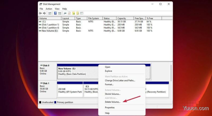Click the black Unallocated legend swatch
The width and height of the screenshot is (212, 116).
pos(40,102)
